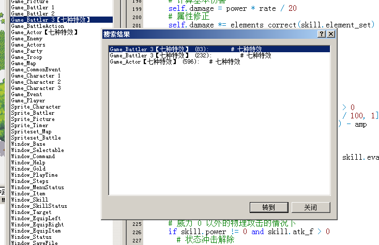379x245 pixels.
Task: Select Window_Base script
Action: coord(28,144)
